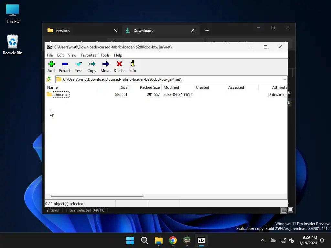Click the muted volume tray icon
The image size is (331, 248).
tap(292, 240)
